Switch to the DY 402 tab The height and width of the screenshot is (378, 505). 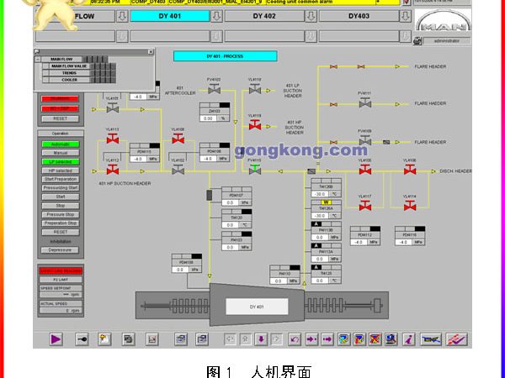point(263,16)
